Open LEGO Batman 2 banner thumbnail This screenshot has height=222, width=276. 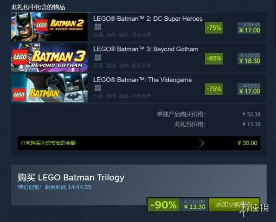pyautogui.click(x=50, y=27)
